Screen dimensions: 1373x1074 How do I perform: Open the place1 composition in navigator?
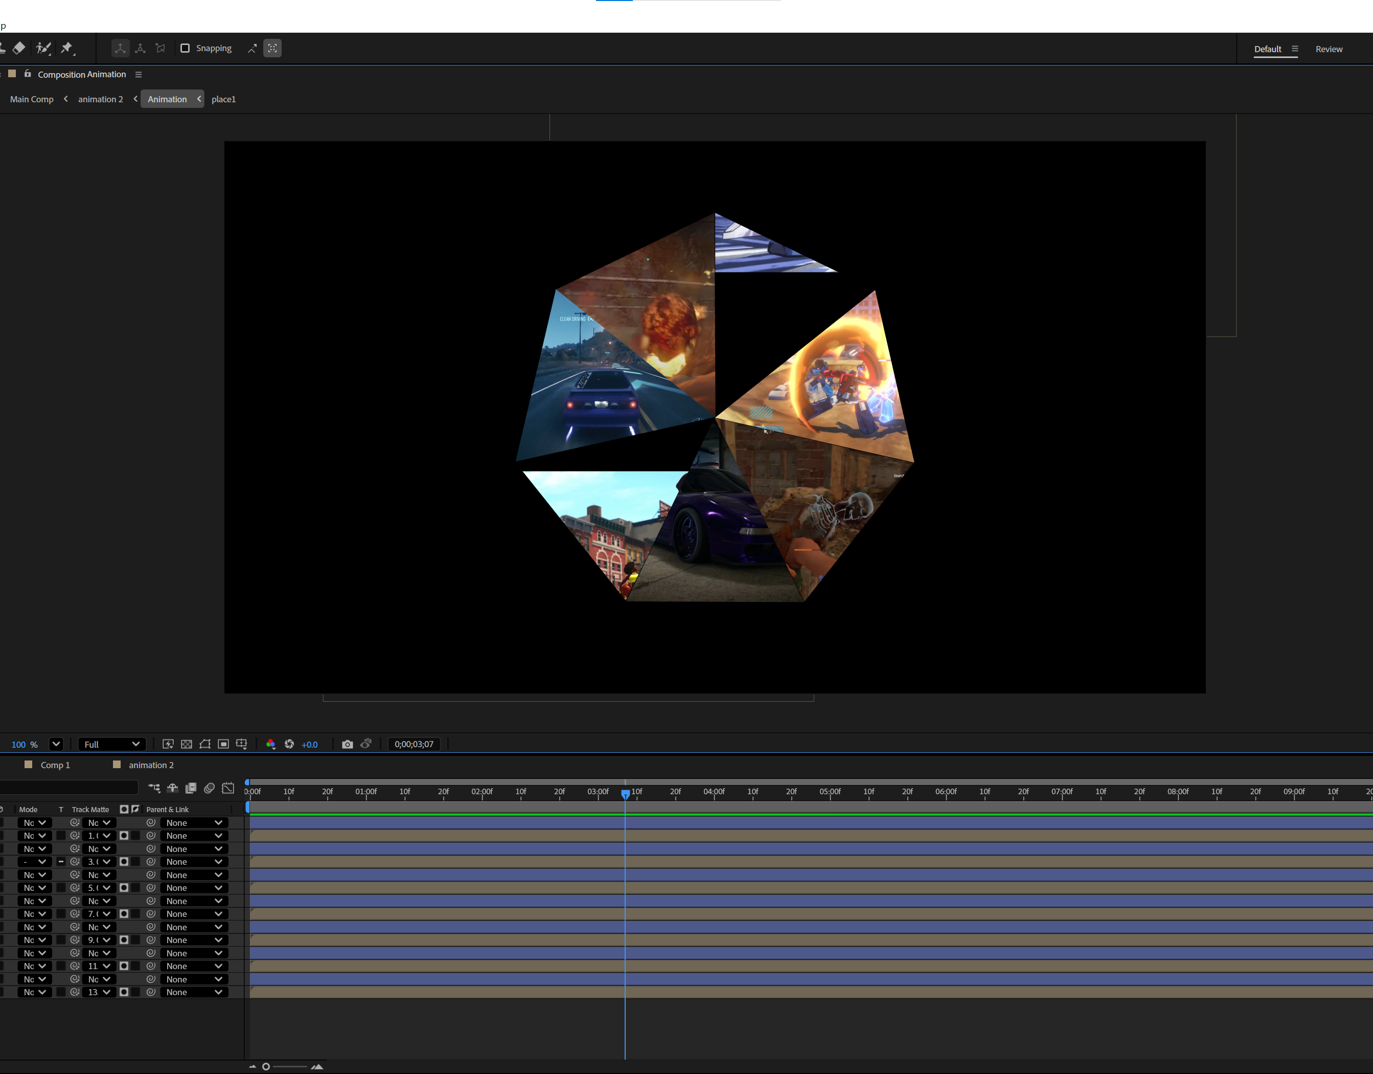223,99
